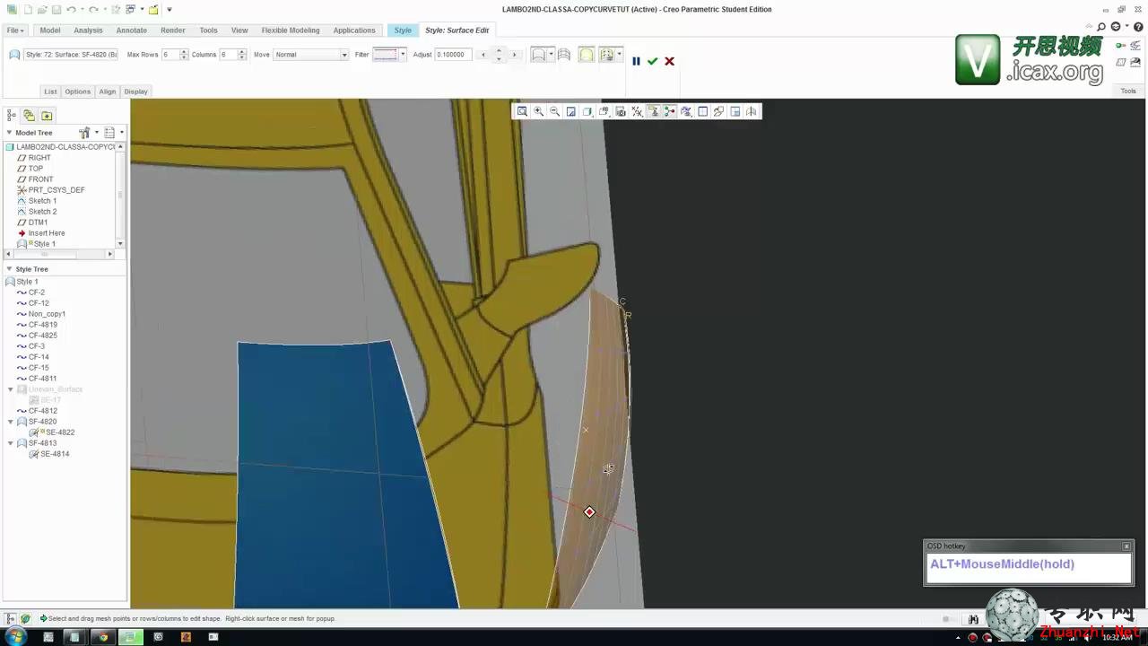
Task: Increase the Columns stepper value
Action: (241, 52)
